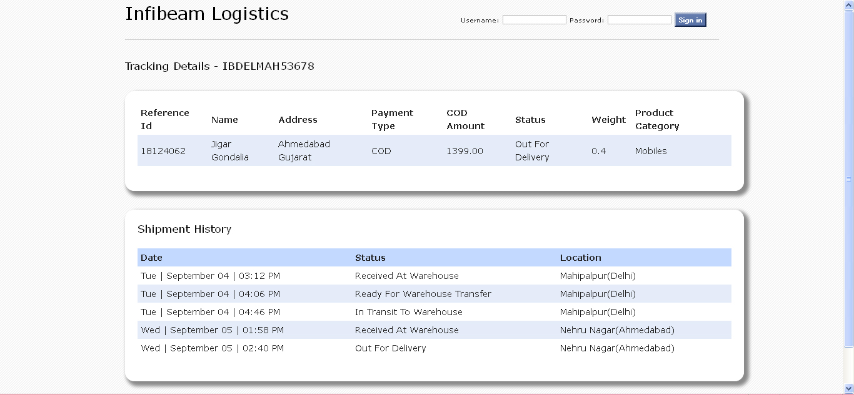854x395 pixels.
Task: Click the Shipment History heading
Action: 184,229
